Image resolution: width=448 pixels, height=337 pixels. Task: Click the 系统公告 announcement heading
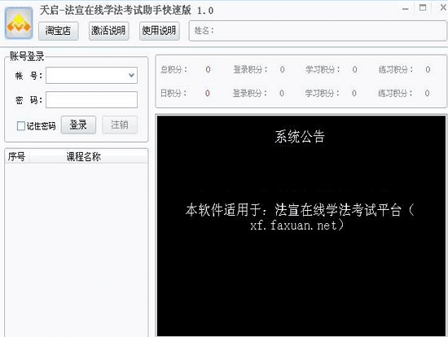click(300, 137)
